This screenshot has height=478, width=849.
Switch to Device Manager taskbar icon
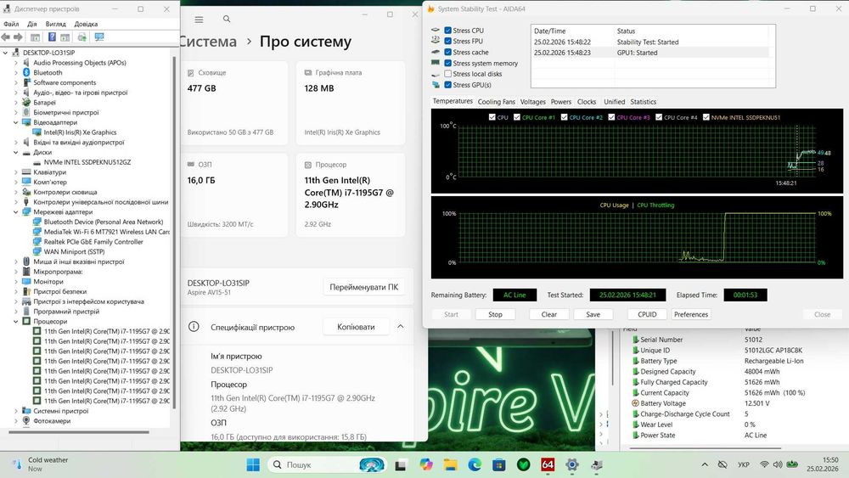597,464
